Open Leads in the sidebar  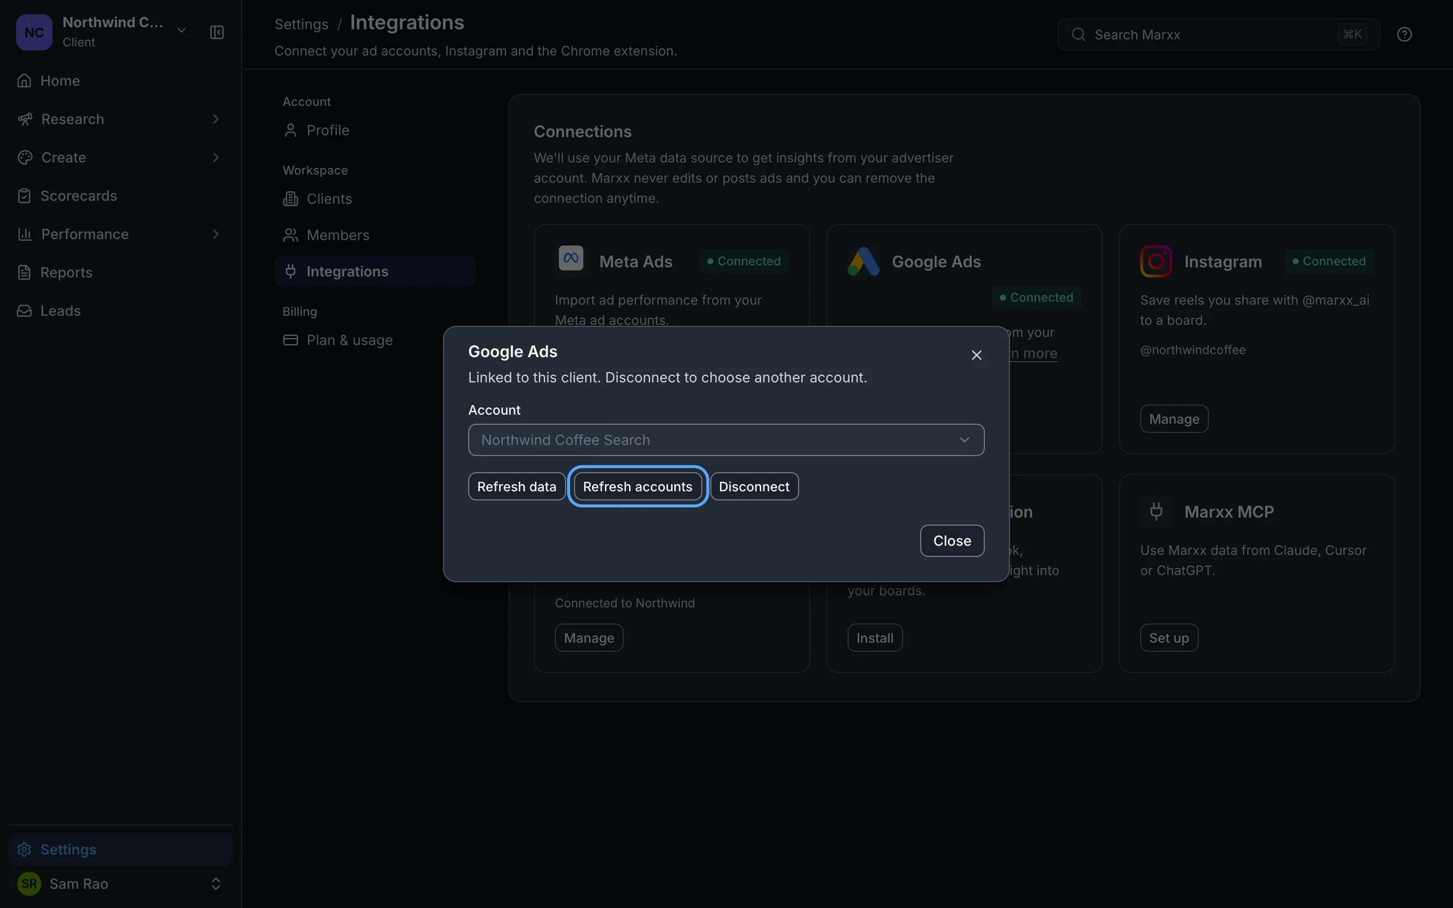click(120, 311)
